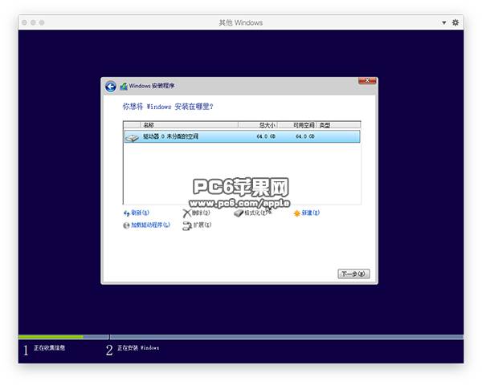The width and height of the screenshot is (482, 385).
Task: Click the 刷新 (Refresh) link
Action: coord(140,213)
